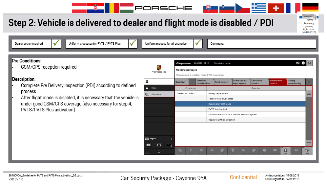Viewport: 327px width, 184px height.
Task: Click the scroll up arrow in the function list
Action: (x=309, y=94)
